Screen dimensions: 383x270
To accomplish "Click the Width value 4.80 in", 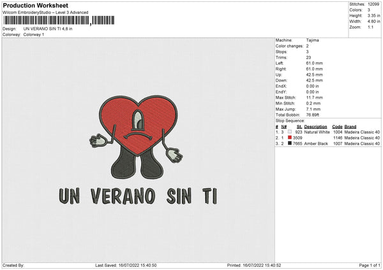I will 373,22.
